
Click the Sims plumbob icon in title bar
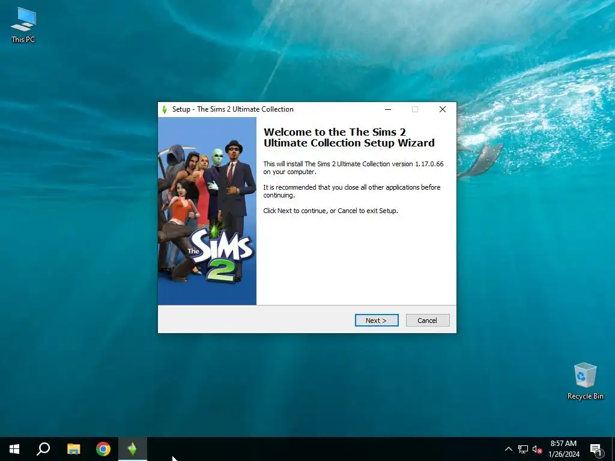coord(165,109)
